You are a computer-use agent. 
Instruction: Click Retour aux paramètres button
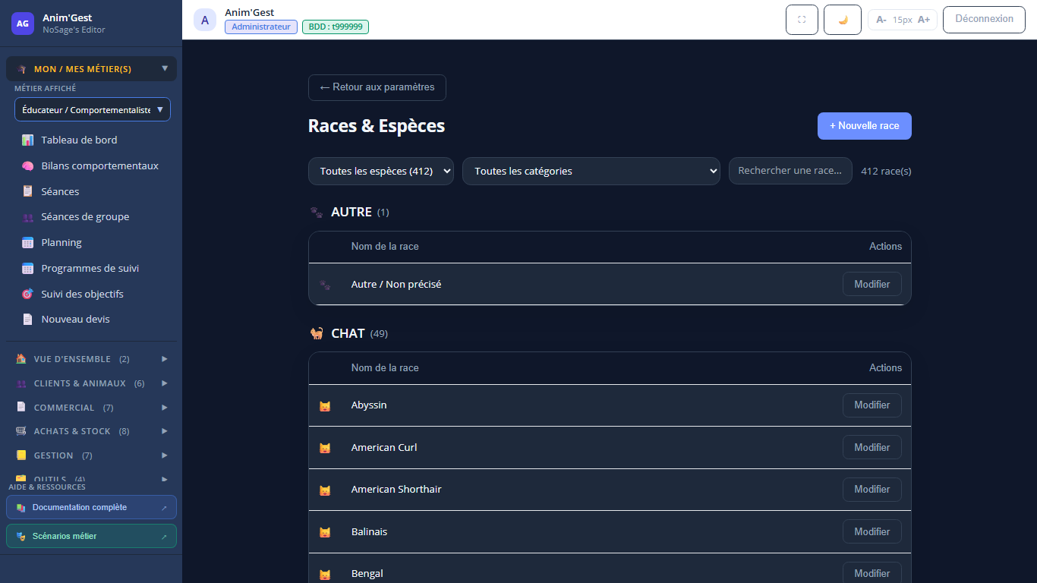click(377, 87)
